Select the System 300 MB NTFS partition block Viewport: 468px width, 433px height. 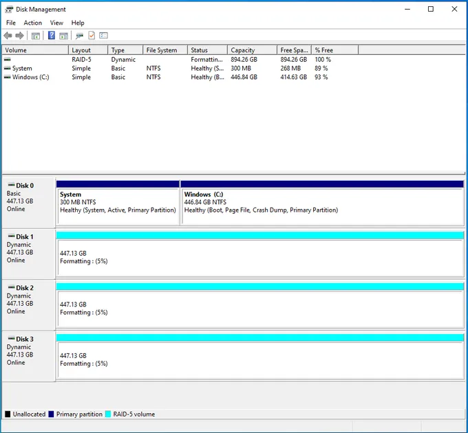click(118, 203)
